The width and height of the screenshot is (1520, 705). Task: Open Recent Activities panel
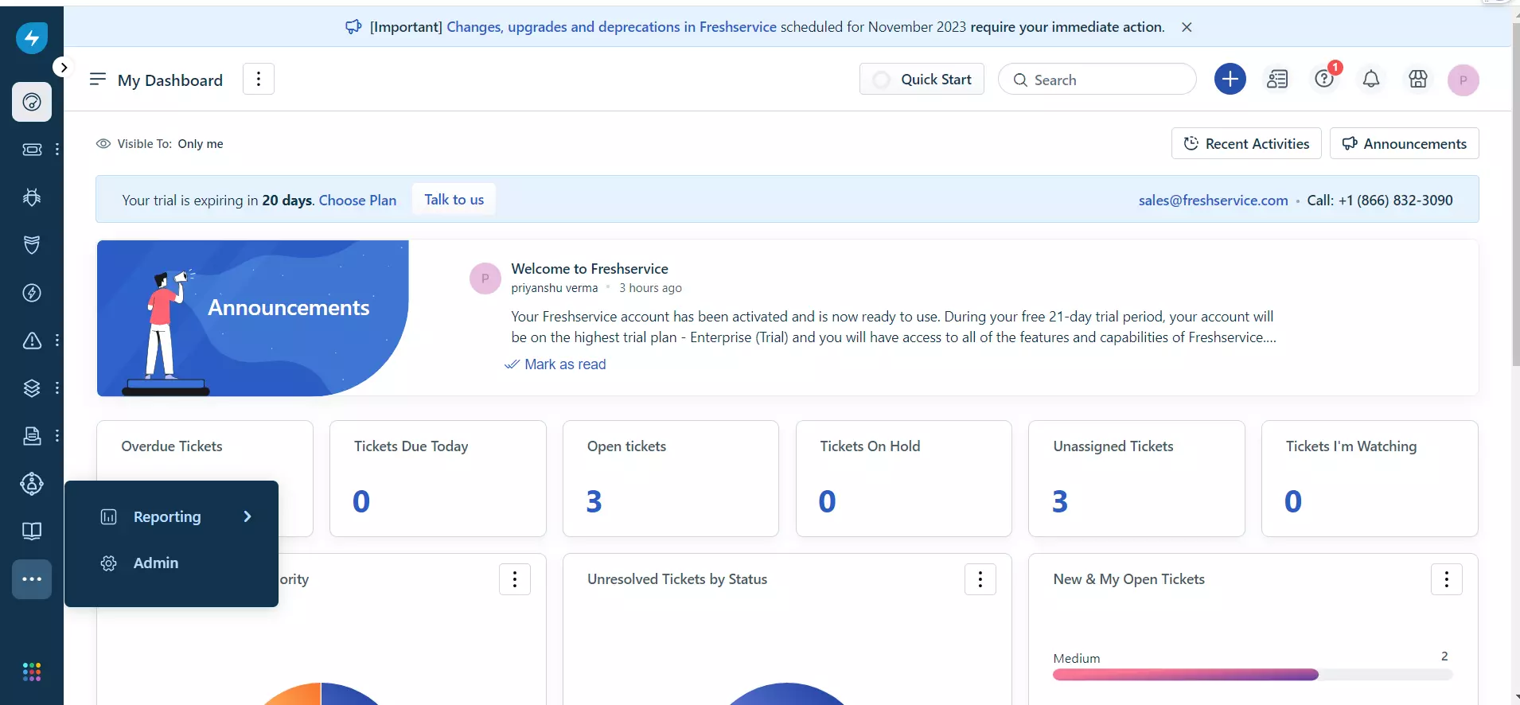click(1246, 143)
